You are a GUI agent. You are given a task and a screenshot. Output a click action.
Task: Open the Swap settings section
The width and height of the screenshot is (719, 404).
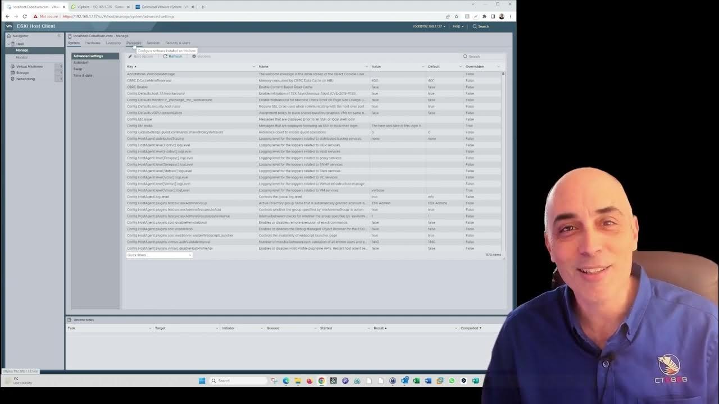click(78, 69)
